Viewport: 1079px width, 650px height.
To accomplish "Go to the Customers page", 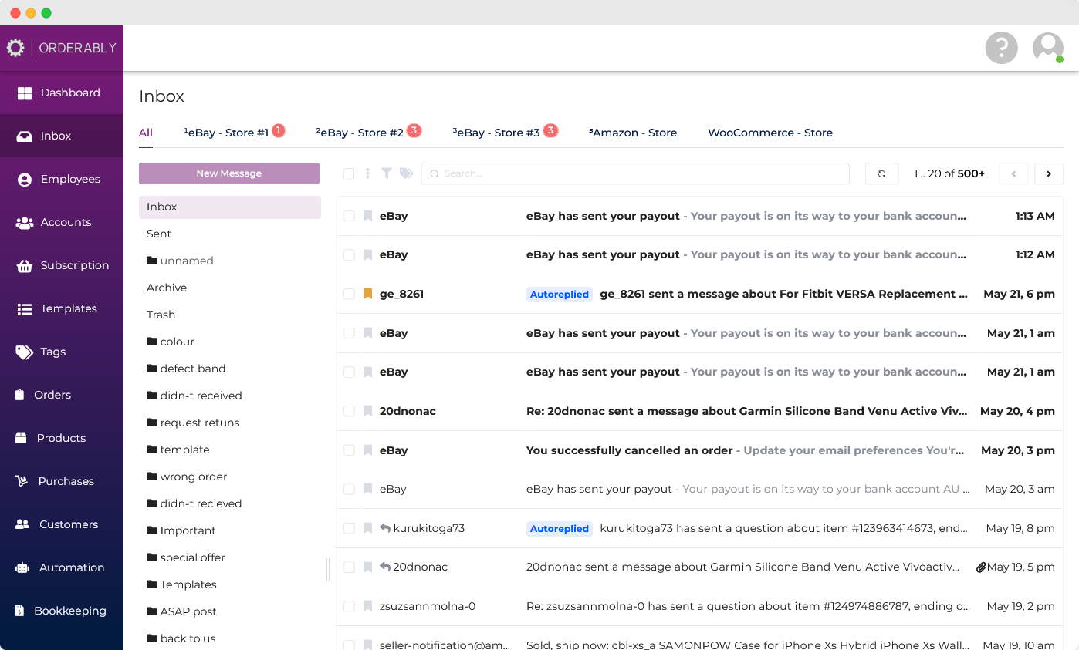I will [x=62, y=524].
